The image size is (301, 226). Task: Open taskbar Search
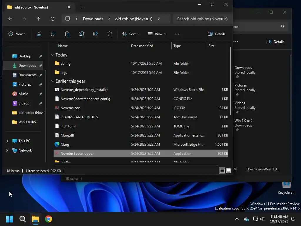[x=22, y=219]
